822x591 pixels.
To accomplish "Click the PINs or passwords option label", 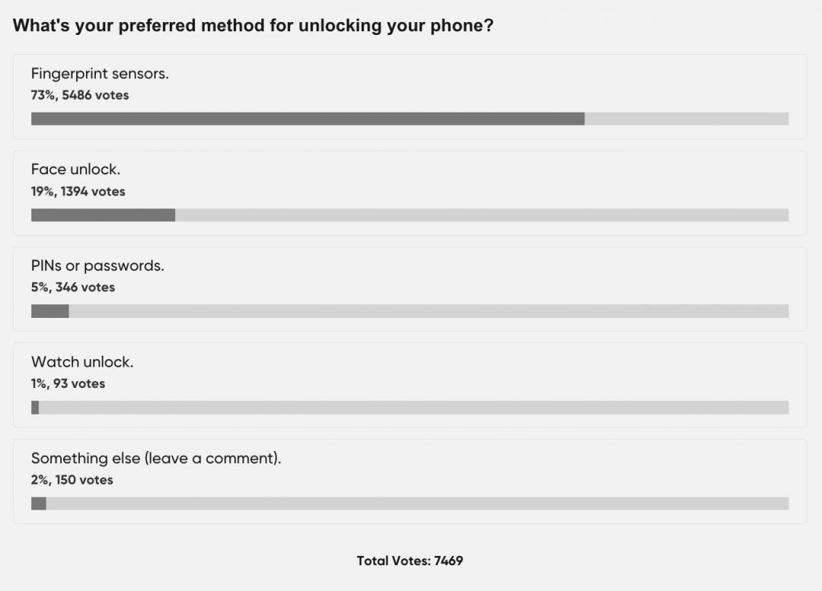I will pos(97,265).
